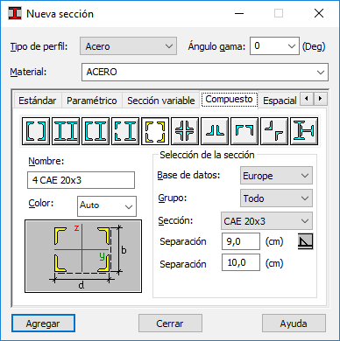340x341 pixels.
Task: Select the four-angle box section icon
Action: (x=155, y=131)
